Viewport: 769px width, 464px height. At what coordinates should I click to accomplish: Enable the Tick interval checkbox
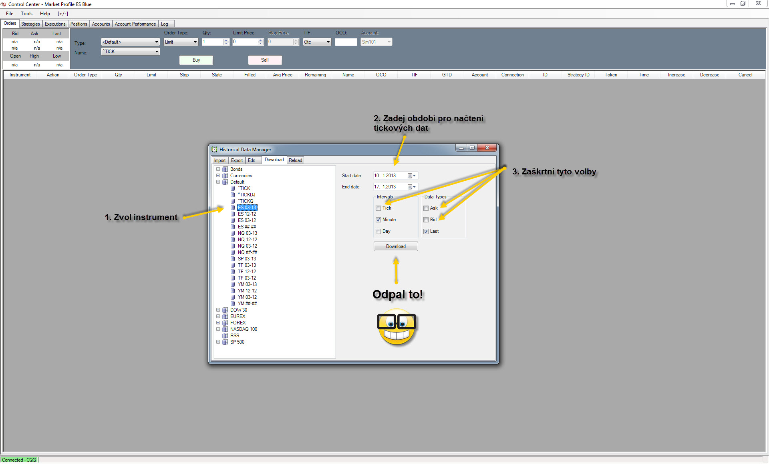(x=378, y=208)
